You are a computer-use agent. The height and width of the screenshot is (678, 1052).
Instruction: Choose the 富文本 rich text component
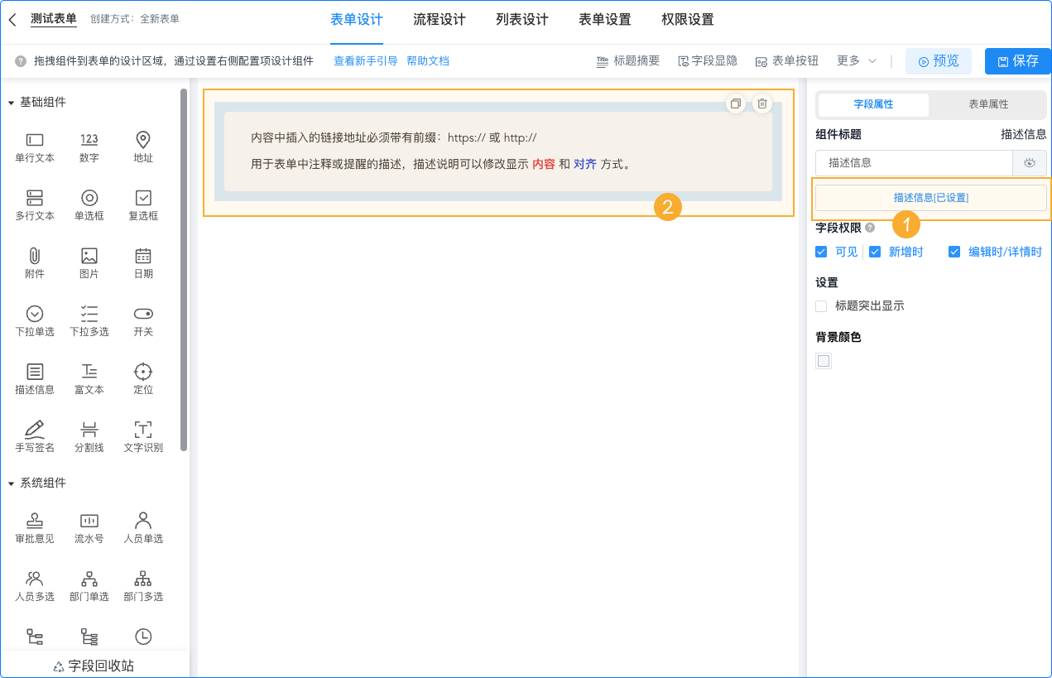point(89,378)
